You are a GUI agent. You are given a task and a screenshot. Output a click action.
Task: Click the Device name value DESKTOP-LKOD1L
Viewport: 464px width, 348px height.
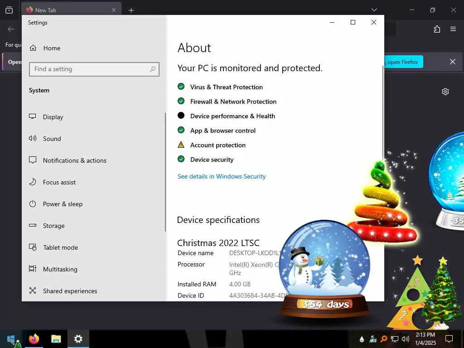click(x=255, y=253)
